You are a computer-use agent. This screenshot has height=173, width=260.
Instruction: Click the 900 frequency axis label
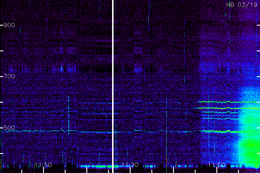9,25
